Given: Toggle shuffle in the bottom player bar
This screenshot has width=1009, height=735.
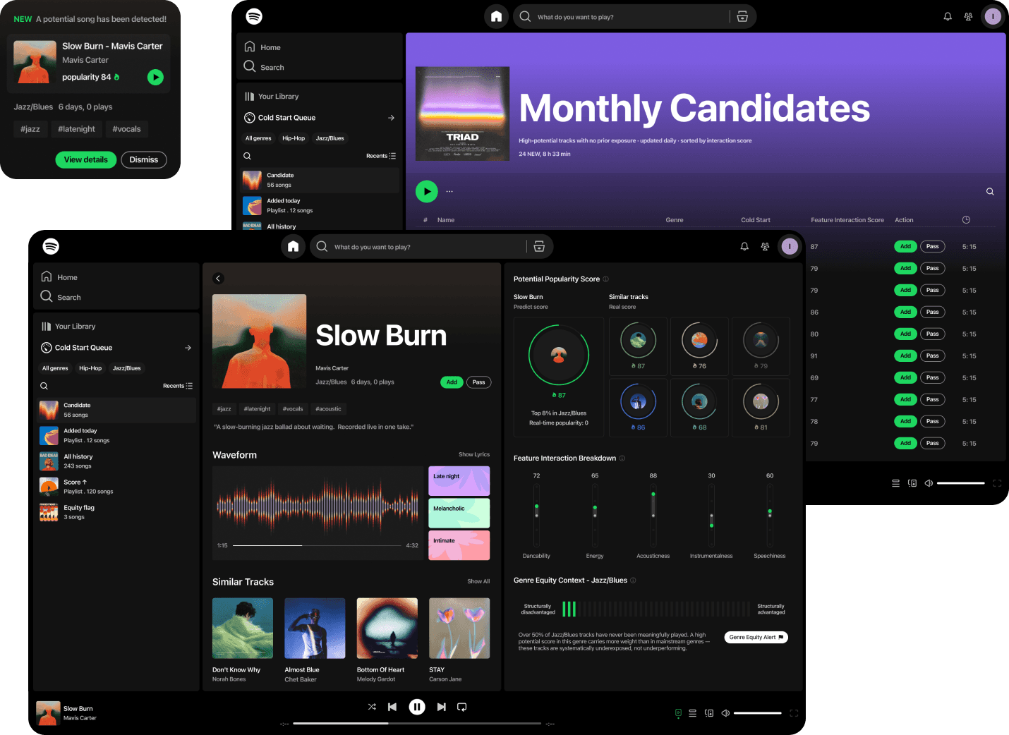Looking at the screenshot, I should coord(372,707).
